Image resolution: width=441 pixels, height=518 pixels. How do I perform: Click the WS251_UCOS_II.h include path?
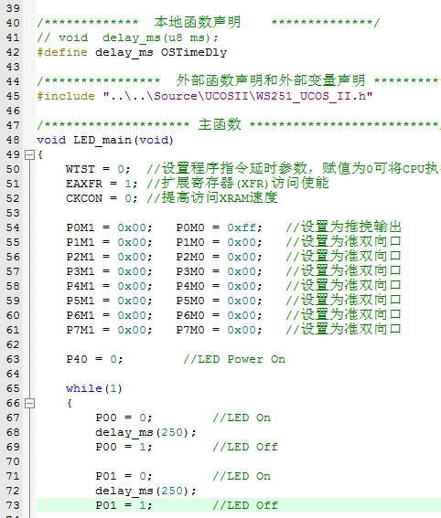(238, 96)
